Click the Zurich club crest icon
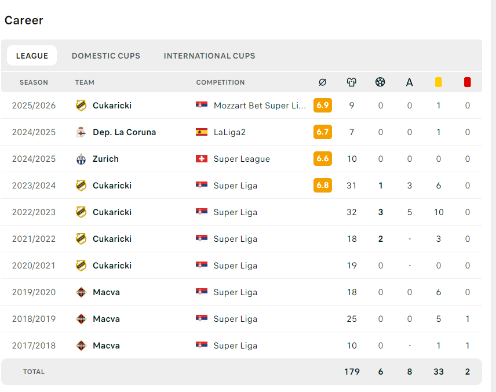 click(x=81, y=159)
